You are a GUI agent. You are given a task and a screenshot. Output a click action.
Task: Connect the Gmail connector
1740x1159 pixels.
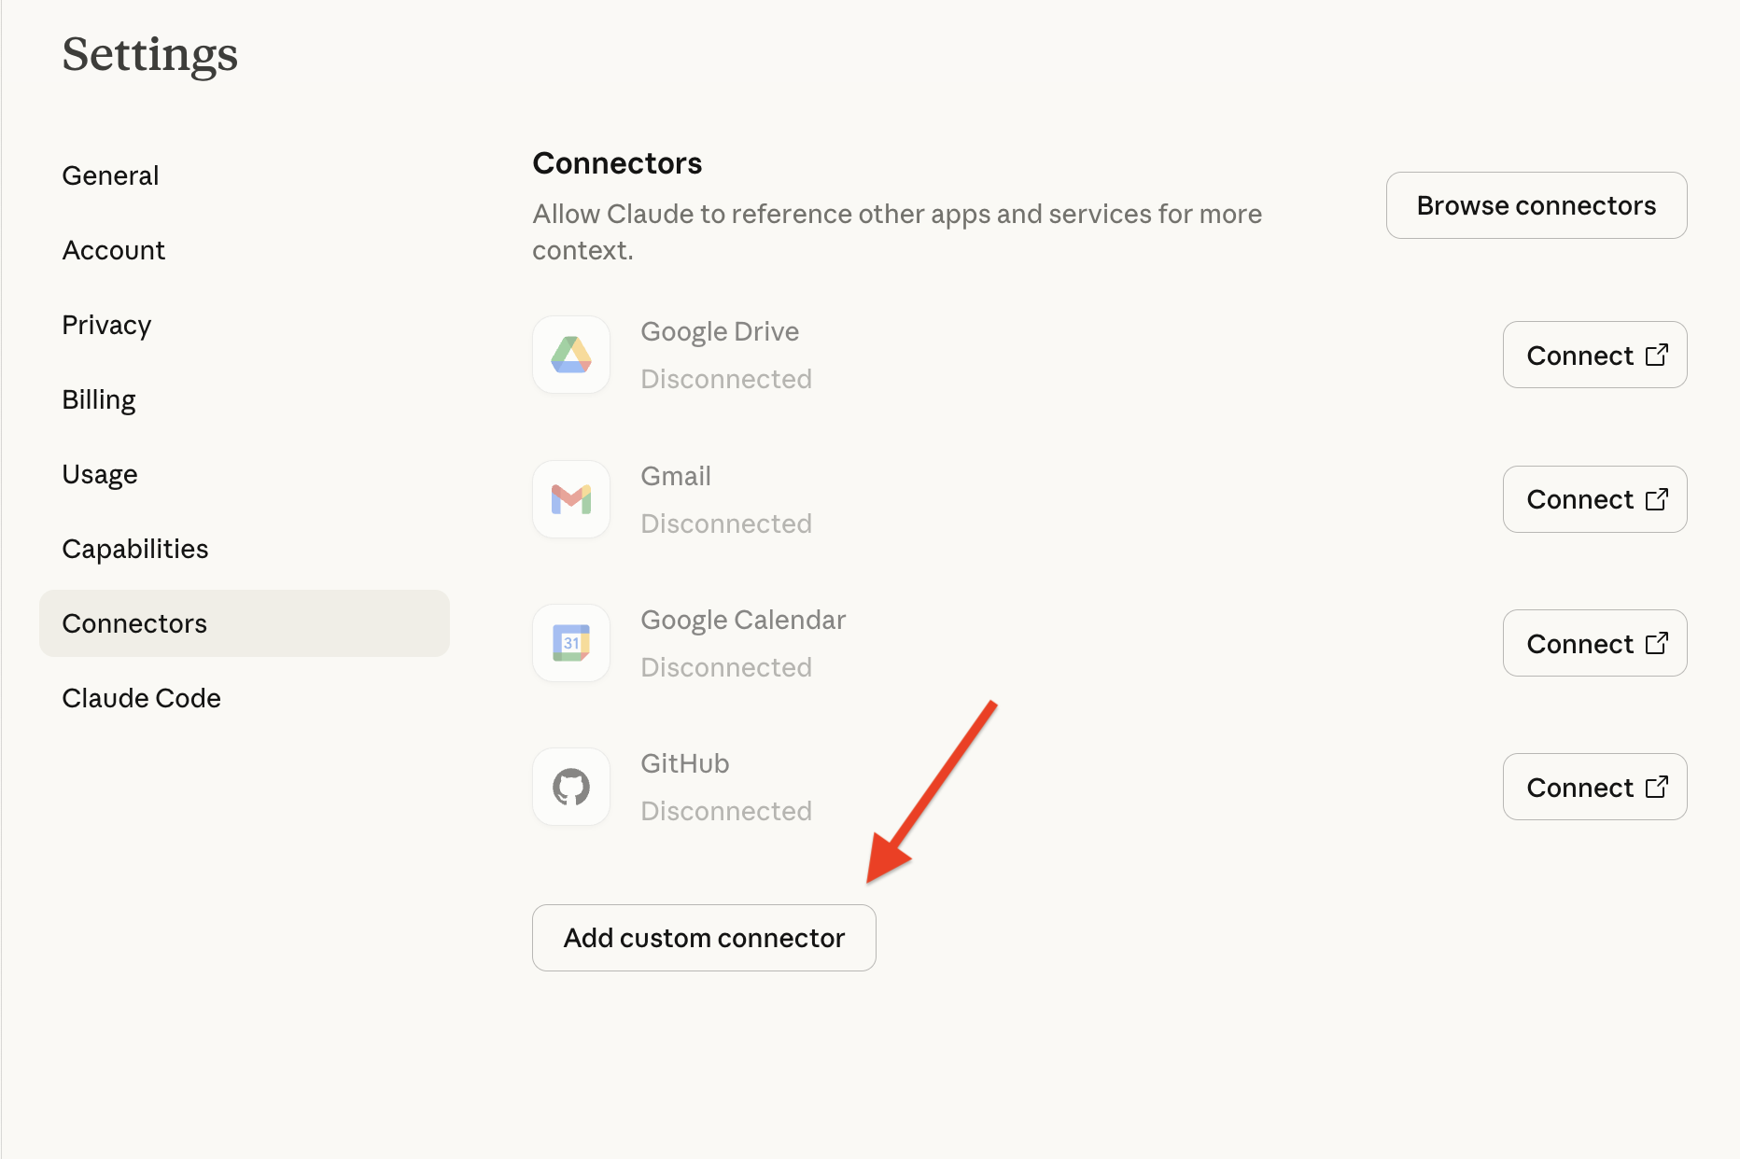pos(1594,499)
